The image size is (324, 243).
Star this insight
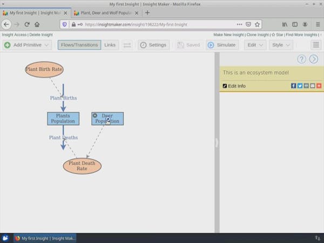[x=278, y=35]
